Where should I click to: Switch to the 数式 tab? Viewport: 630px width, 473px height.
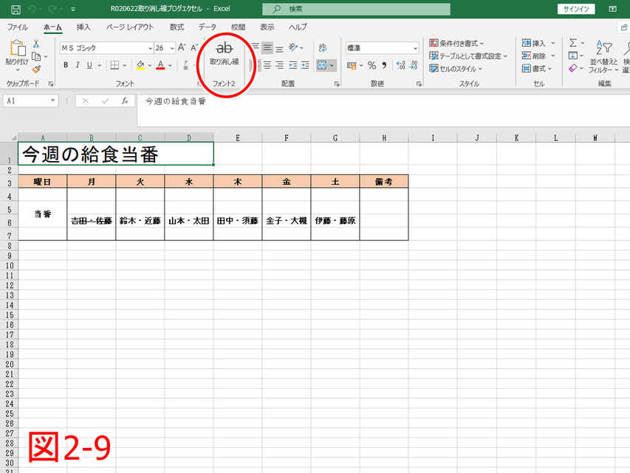pos(177,27)
